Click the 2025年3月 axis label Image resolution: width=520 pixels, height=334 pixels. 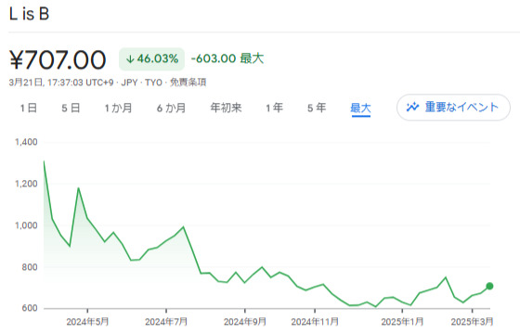pos(472,321)
